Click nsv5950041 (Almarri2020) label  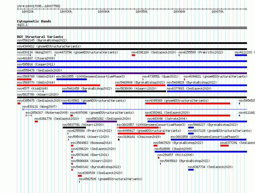click(x=89, y=137)
